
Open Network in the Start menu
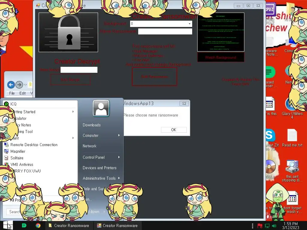pyautogui.click(x=89, y=146)
